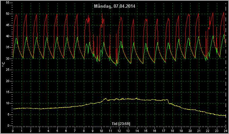Select hour 0 on the time axis
The width and height of the screenshot is (229, 134).
click(x=13, y=131)
